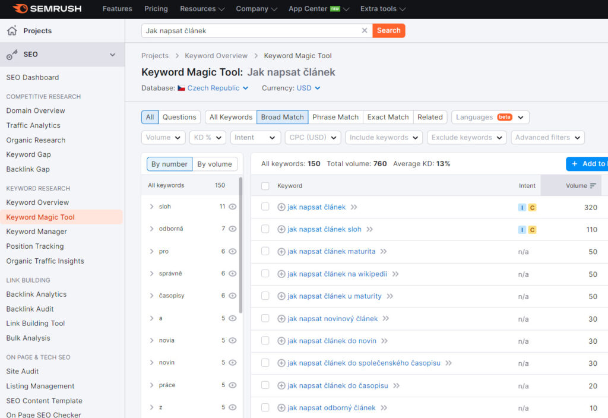The width and height of the screenshot is (608, 418).
Task: Click plus icon beside 'jak napsat novinový článek'
Action: [281, 319]
